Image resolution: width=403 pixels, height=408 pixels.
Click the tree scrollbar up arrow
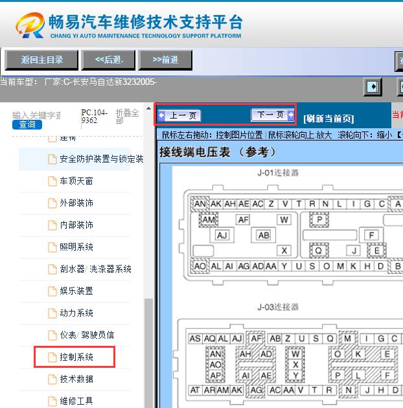coord(148,108)
